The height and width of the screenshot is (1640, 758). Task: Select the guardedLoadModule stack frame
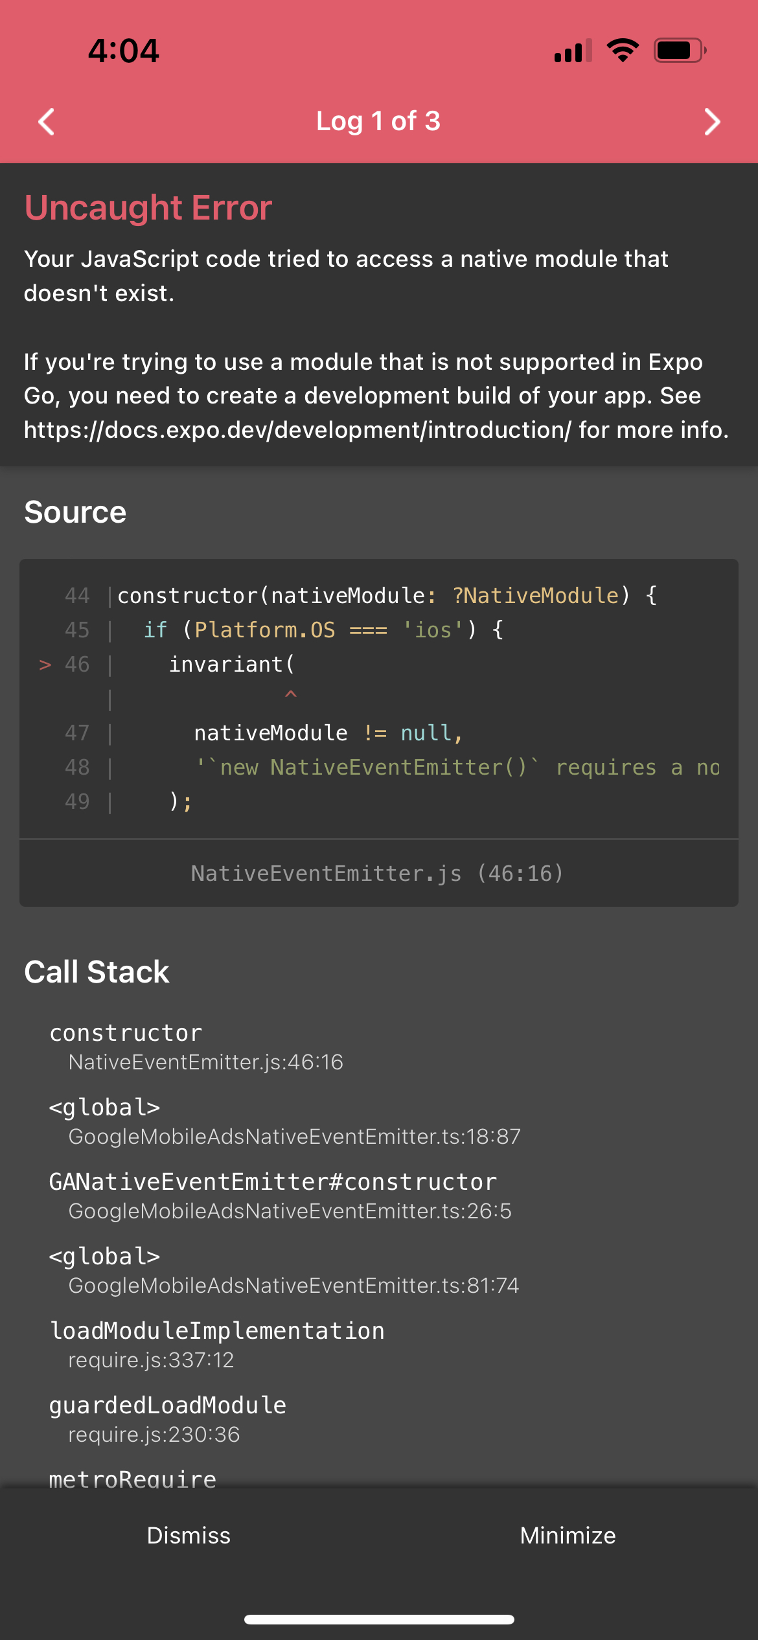pos(168,1419)
